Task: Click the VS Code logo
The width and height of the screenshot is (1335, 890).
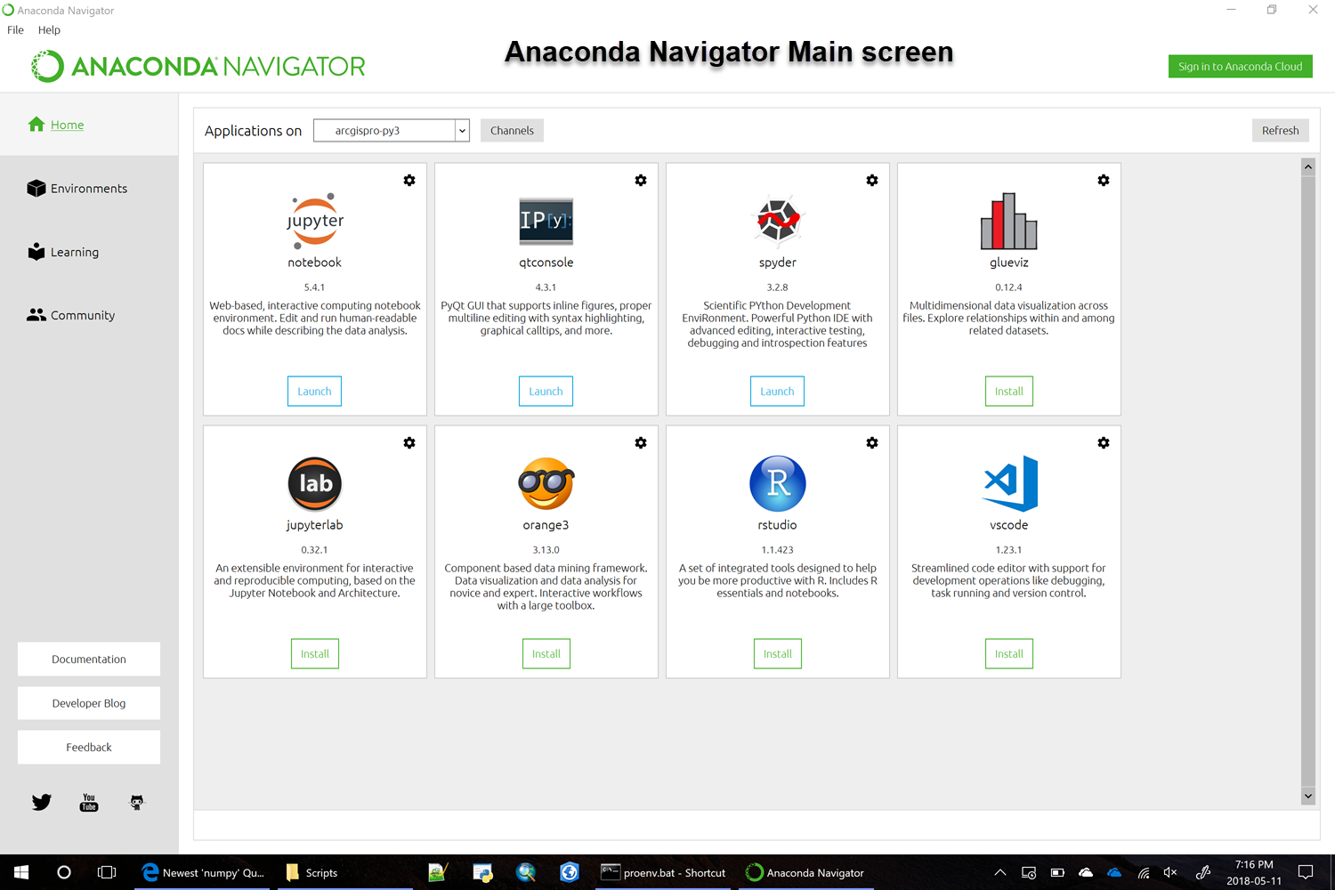Action: [1010, 483]
